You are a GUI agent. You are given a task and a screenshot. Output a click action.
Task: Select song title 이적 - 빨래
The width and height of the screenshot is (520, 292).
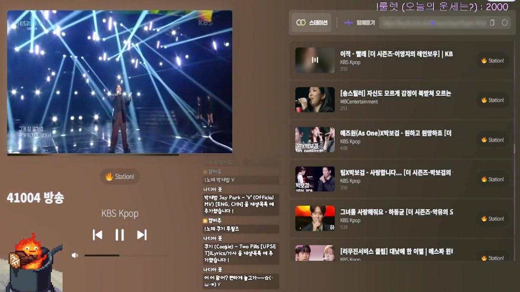396,54
